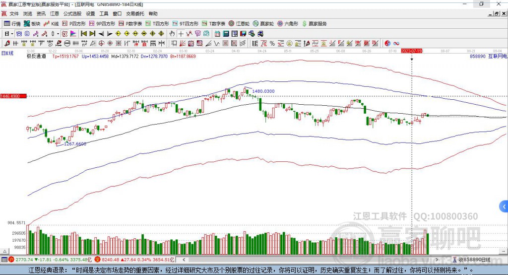Click the colorful triangle chart icon
This screenshot has height=275, width=508.
click(x=73, y=34)
